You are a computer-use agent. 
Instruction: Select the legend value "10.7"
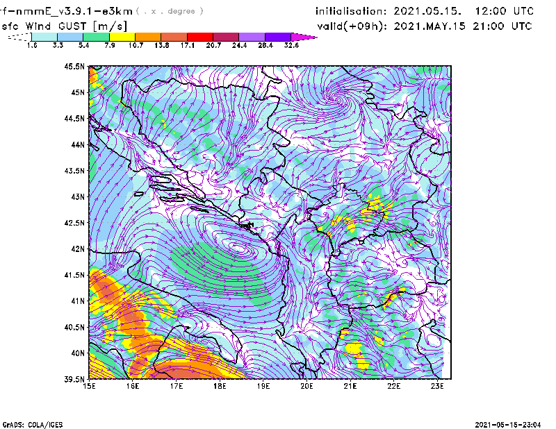(x=136, y=45)
